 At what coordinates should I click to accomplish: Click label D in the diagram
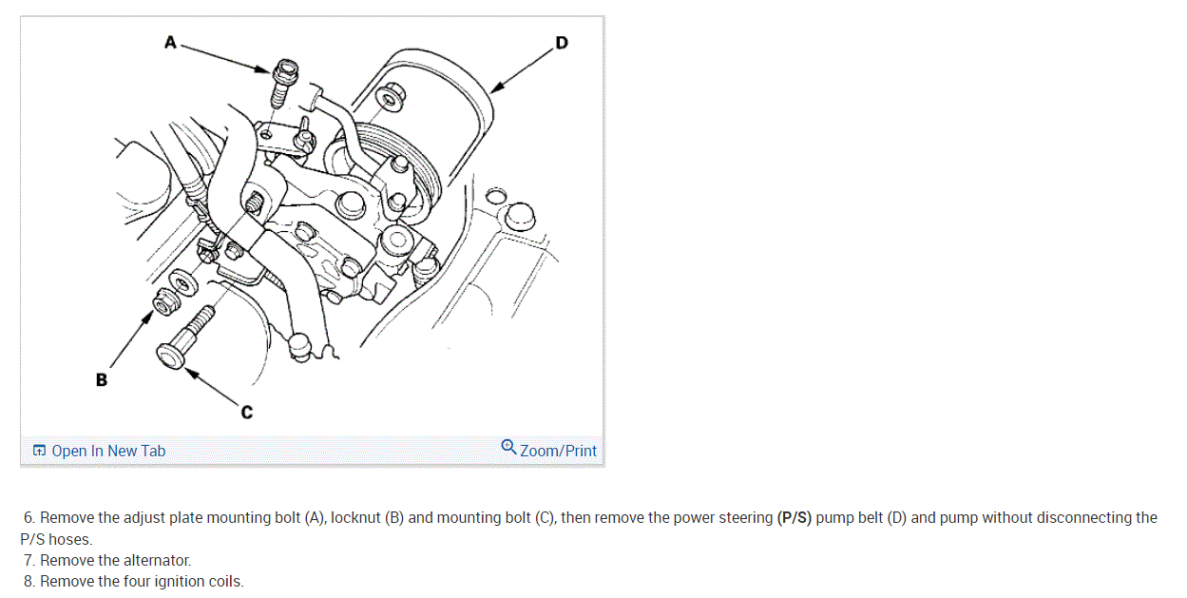pyautogui.click(x=562, y=42)
